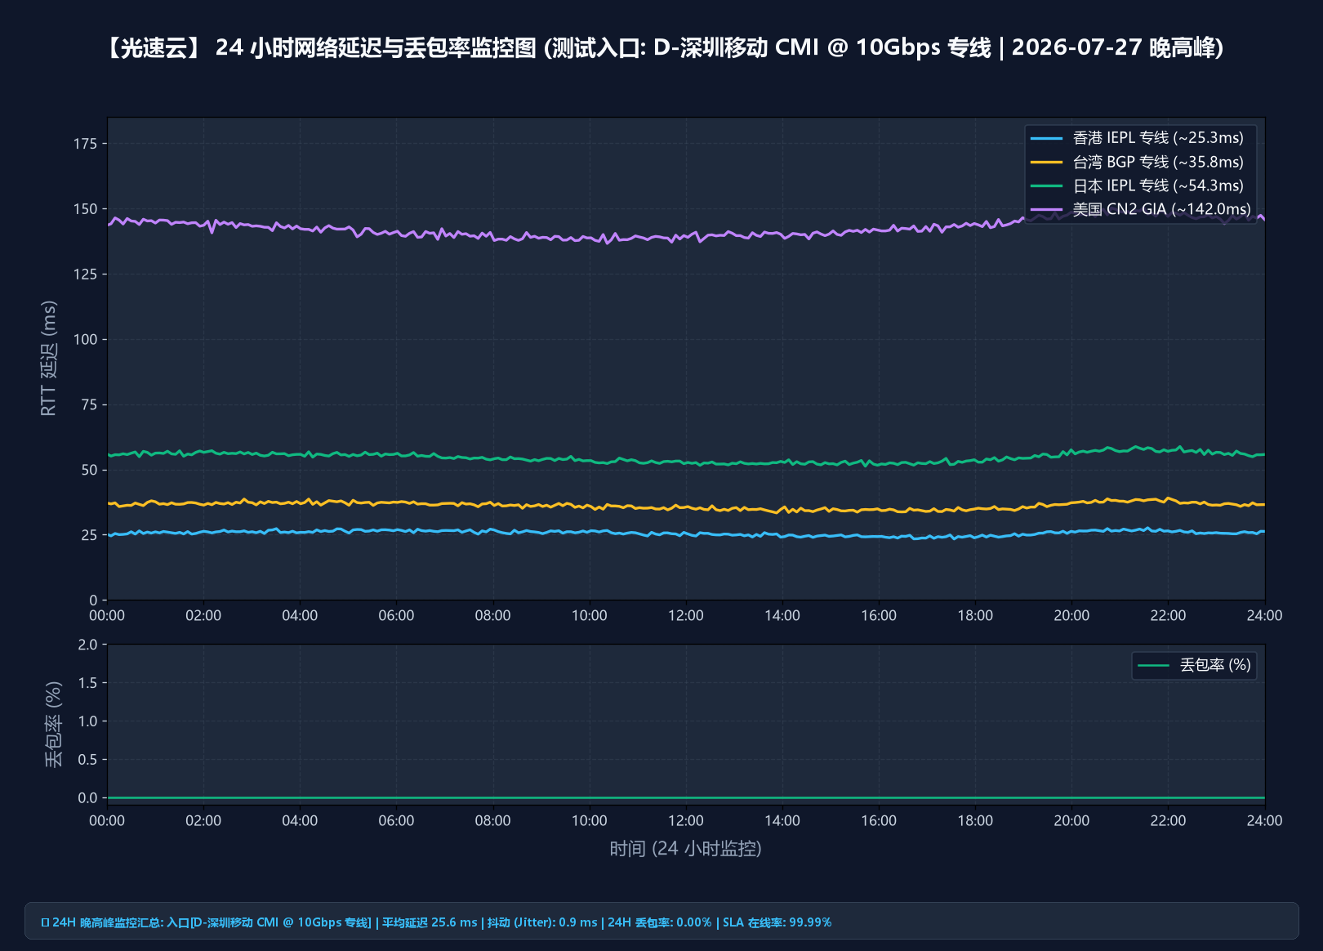The width and height of the screenshot is (1323, 951).
Task: Click the 150 ms y-axis tick label
Action: coord(85,209)
